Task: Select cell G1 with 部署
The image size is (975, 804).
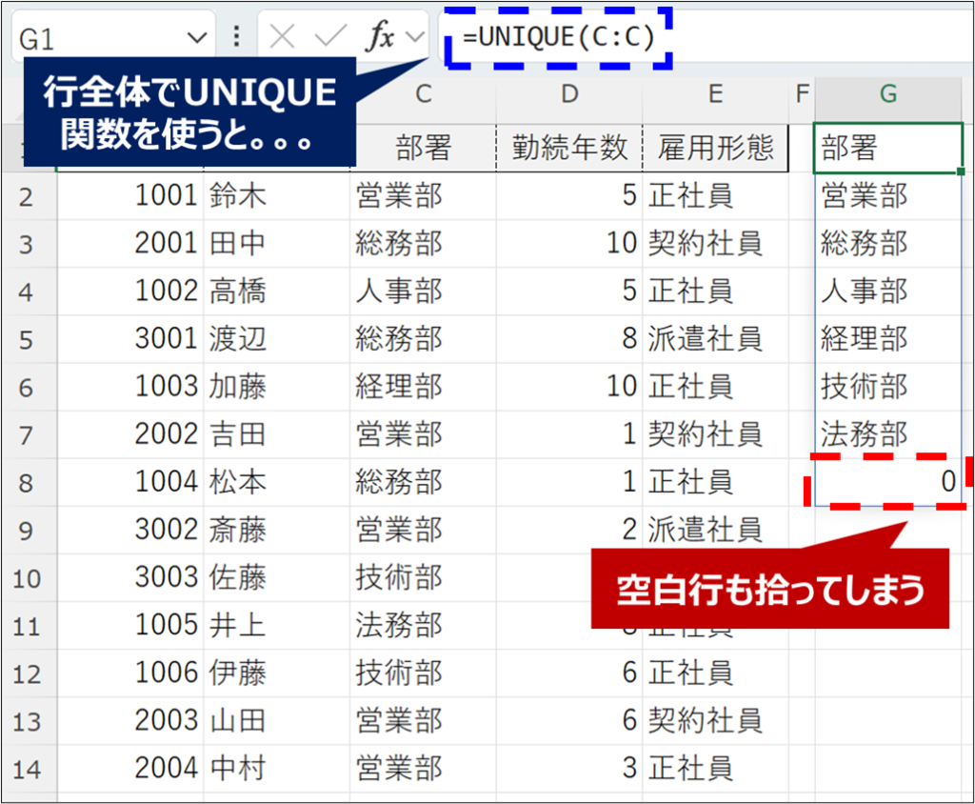Action: pos(887,148)
